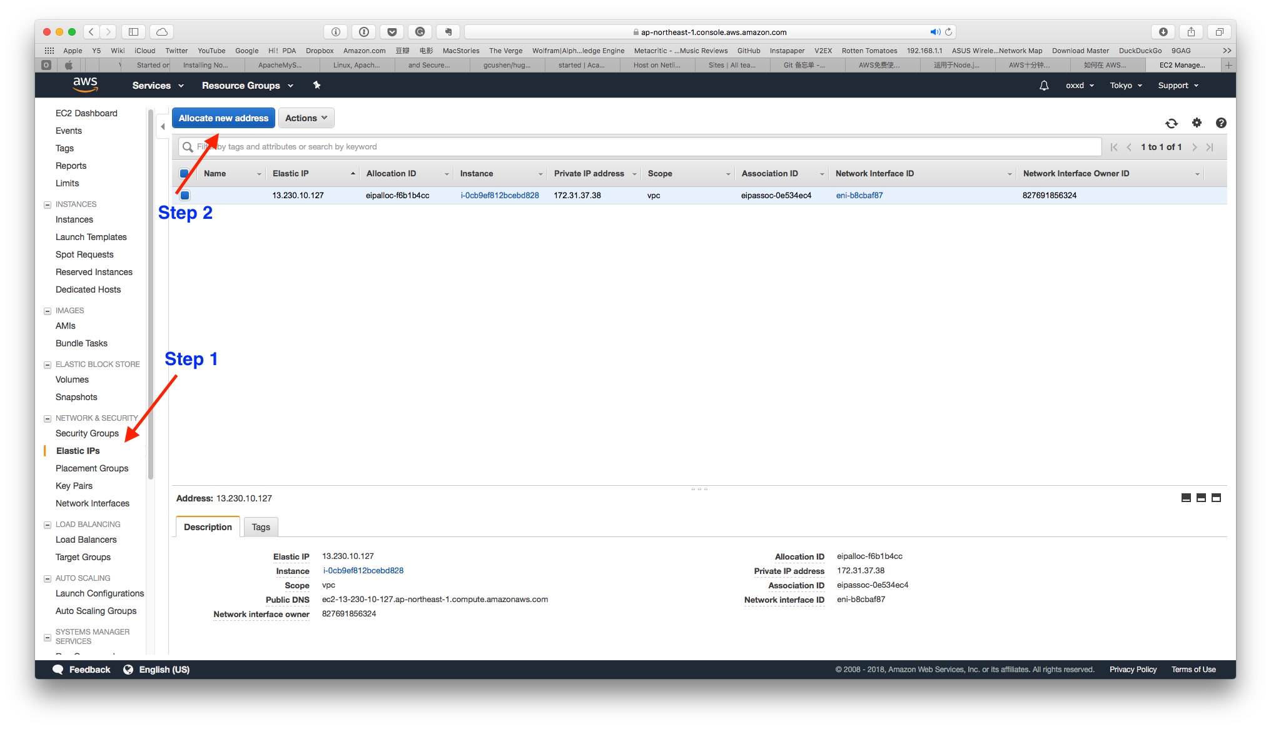Open instance i-0cb9ef812bcebd828 link in table
This screenshot has height=729, width=1271.
point(500,196)
